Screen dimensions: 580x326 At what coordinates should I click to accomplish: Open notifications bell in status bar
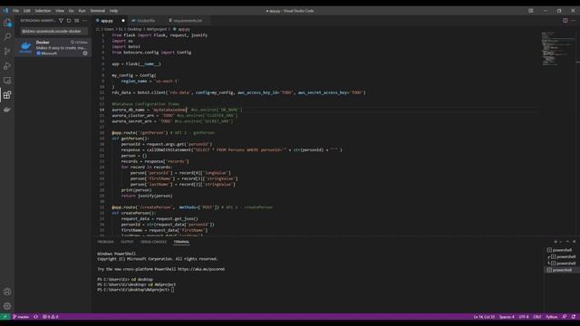pos(574,317)
